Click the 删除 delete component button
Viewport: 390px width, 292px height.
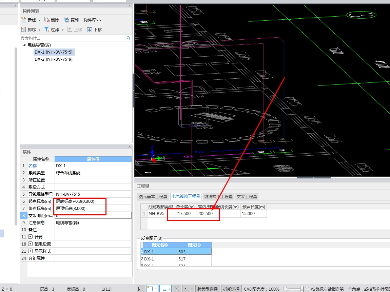52,20
